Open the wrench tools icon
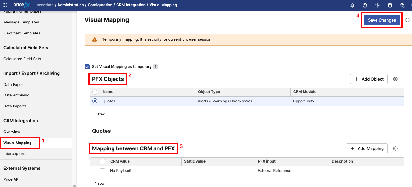The image size is (412, 187). pos(403,5)
